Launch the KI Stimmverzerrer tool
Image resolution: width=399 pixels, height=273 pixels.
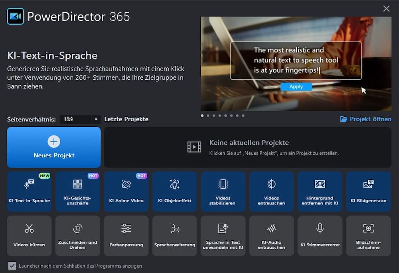click(x=320, y=236)
